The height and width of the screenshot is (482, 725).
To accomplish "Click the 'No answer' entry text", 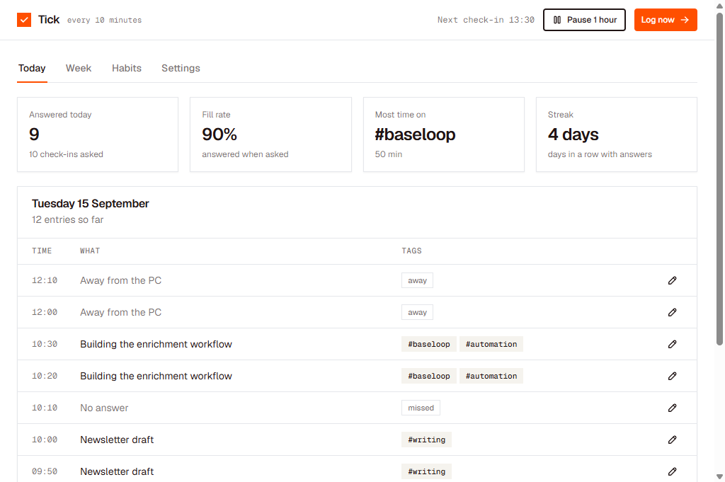I will [x=104, y=408].
